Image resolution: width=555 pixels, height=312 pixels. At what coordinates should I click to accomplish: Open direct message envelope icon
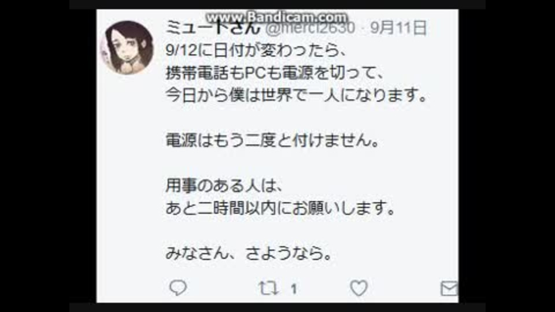pos(449,288)
